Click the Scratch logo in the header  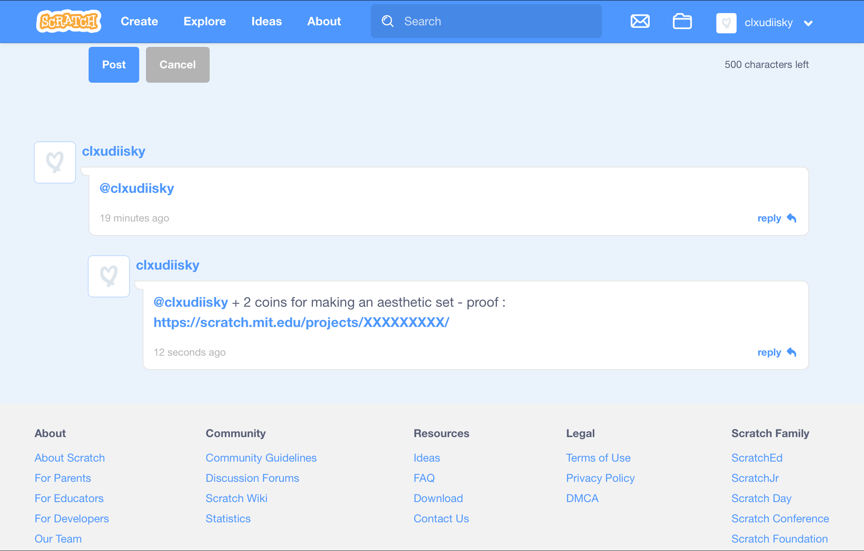(x=69, y=21)
